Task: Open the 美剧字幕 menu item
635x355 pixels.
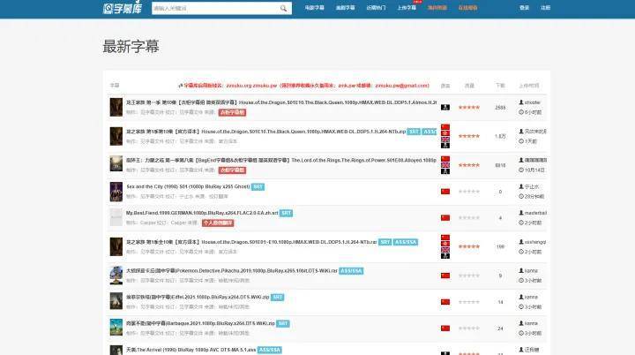Action: [346, 8]
